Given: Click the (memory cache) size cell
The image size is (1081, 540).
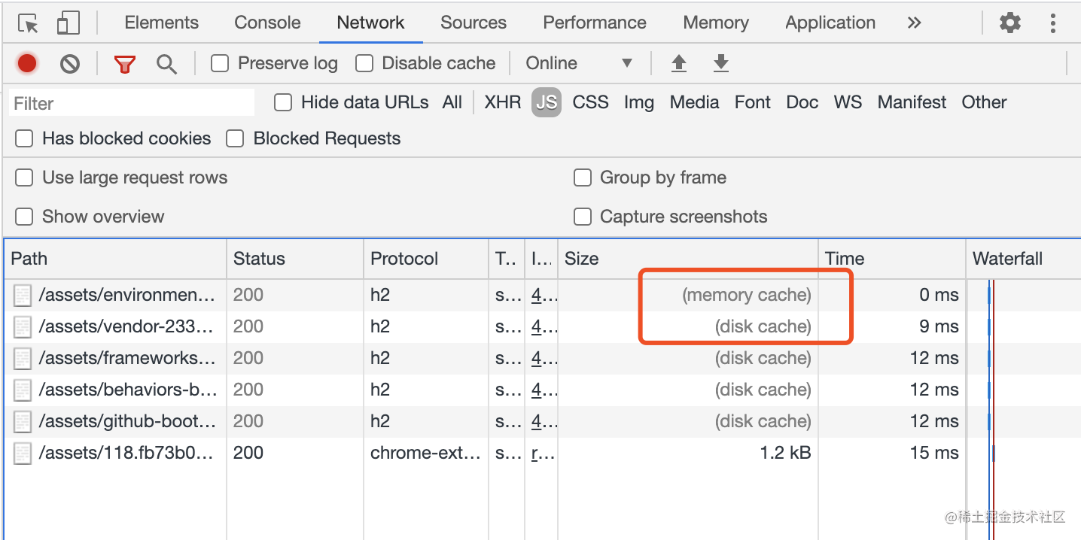Looking at the screenshot, I should pyautogui.click(x=747, y=295).
